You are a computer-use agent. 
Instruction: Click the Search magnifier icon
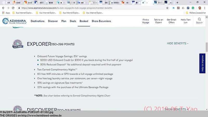coord(199,19)
